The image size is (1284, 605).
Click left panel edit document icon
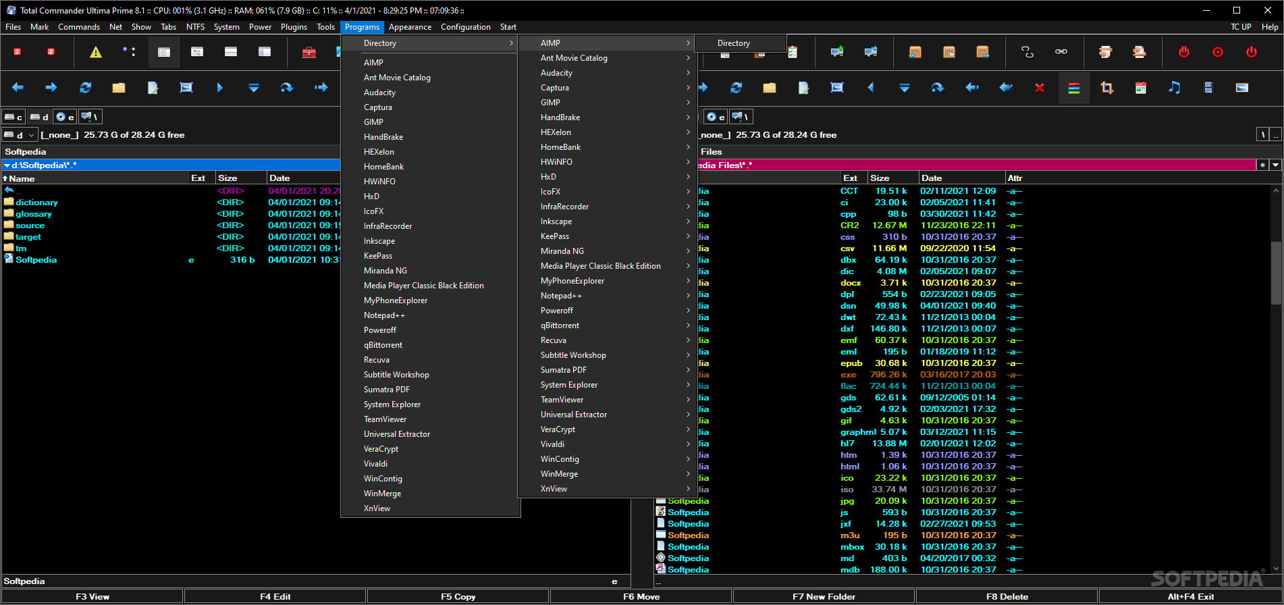click(x=153, y=88)
